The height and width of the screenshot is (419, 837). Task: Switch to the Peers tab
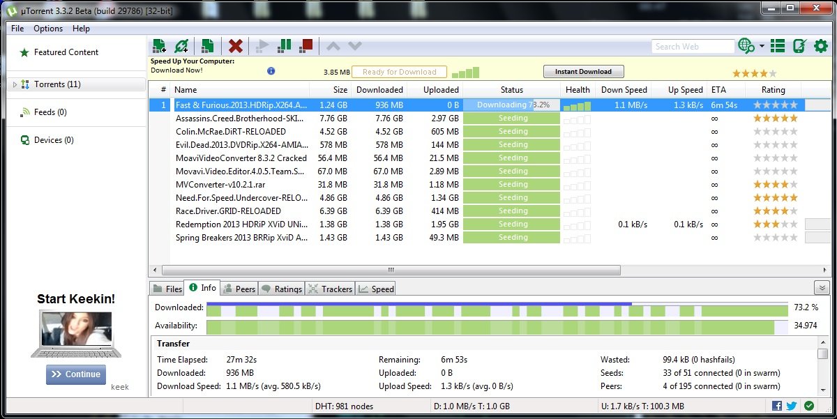239,289
